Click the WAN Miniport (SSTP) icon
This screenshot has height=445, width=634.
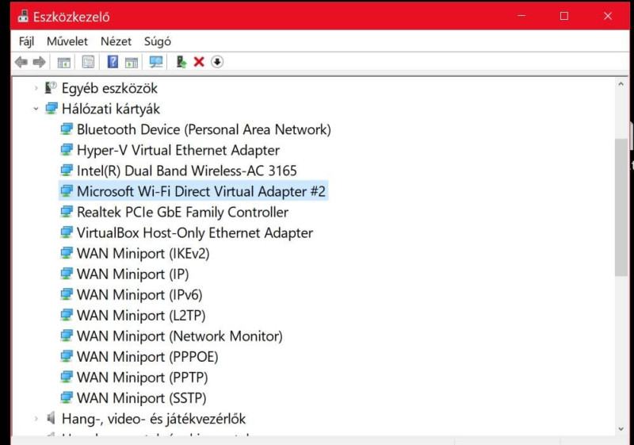coord(67,397)
